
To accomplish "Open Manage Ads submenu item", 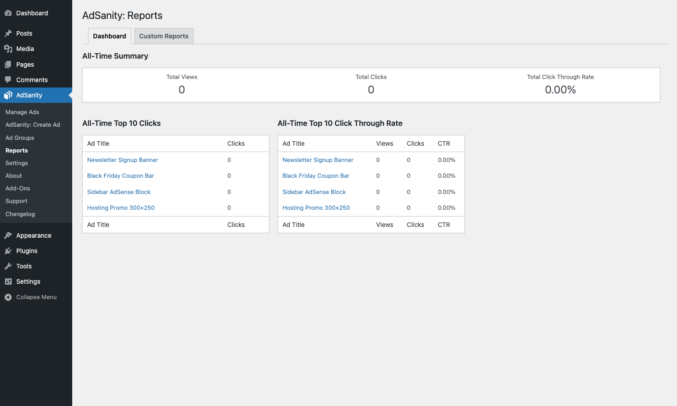I will click(22, 112).
